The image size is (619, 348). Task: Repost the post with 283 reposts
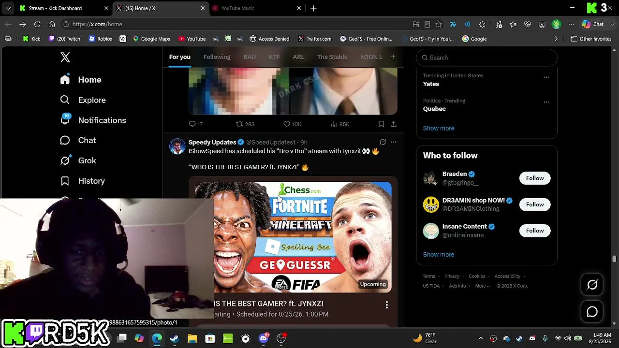click(245, 124)
